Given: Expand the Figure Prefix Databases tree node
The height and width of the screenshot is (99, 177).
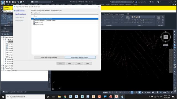Looking at the screenshot, I should [x=2, y=68].
